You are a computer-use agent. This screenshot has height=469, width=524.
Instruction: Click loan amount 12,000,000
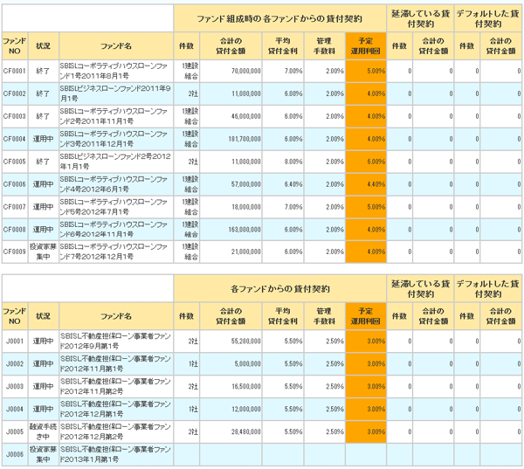click(246, 409)
